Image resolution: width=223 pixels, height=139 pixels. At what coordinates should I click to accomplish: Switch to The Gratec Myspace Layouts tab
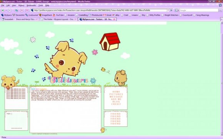click(x=58, y=19)
